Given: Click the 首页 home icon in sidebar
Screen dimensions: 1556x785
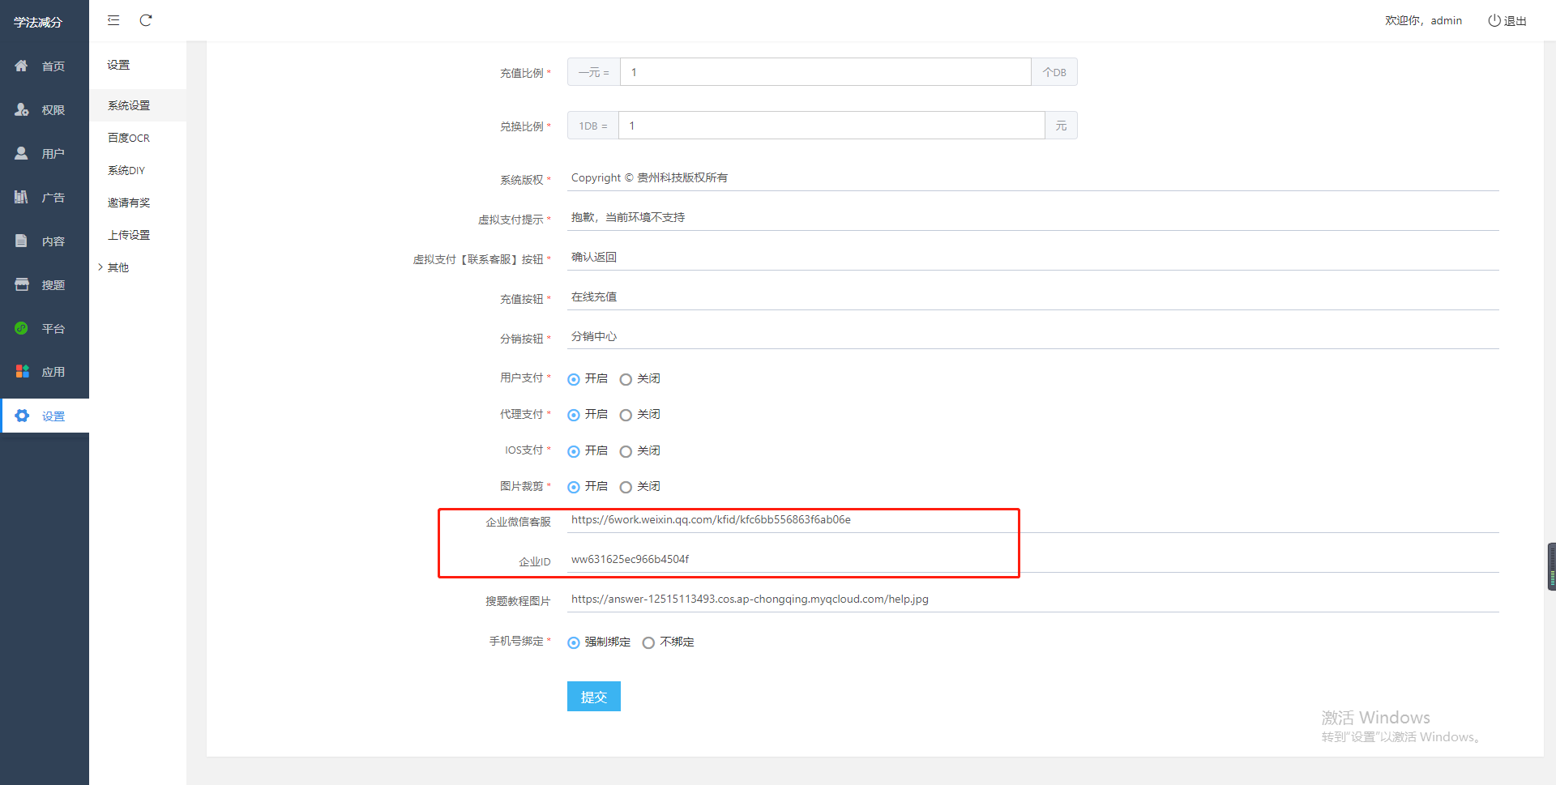Looking at the screenshot, I should point(22,66).
